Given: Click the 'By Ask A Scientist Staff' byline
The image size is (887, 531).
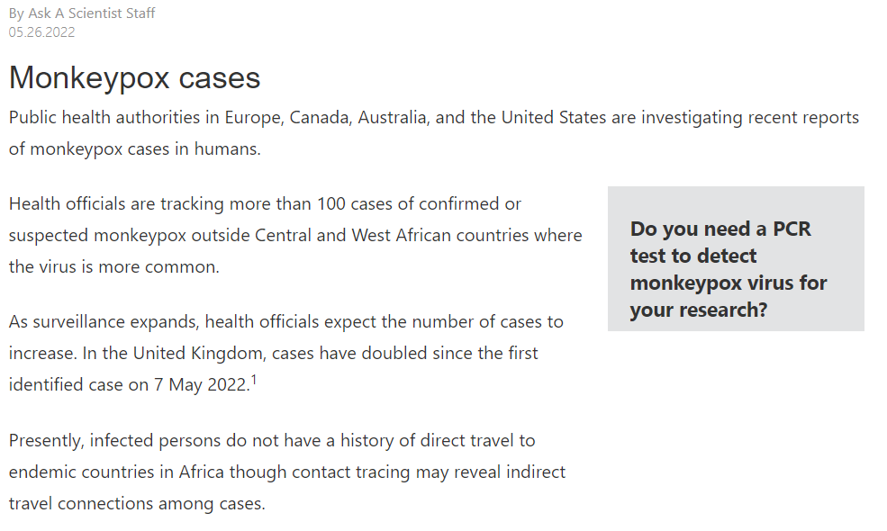Looking at the screenshot, I should tap(82, 13).
